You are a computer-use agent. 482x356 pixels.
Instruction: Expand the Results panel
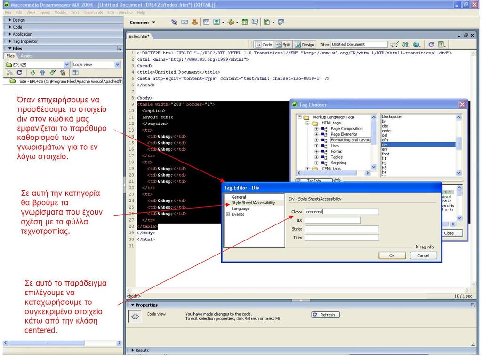133,350
